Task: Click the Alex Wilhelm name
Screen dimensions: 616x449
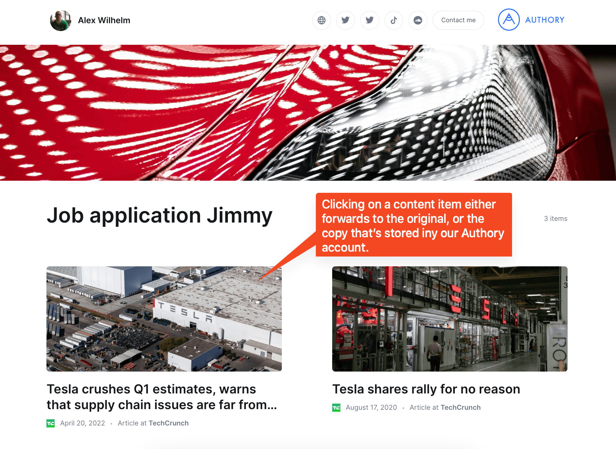Action: (104, 20)
